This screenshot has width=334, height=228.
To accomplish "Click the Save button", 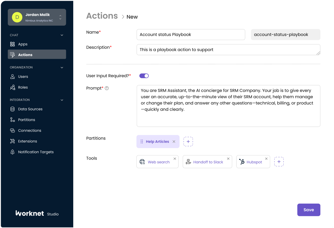I will 309,210.
